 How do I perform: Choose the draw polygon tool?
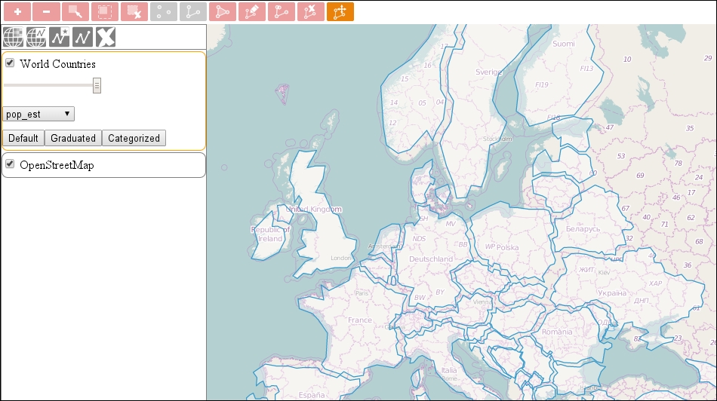pyautogui.click(x=222, y=12)
